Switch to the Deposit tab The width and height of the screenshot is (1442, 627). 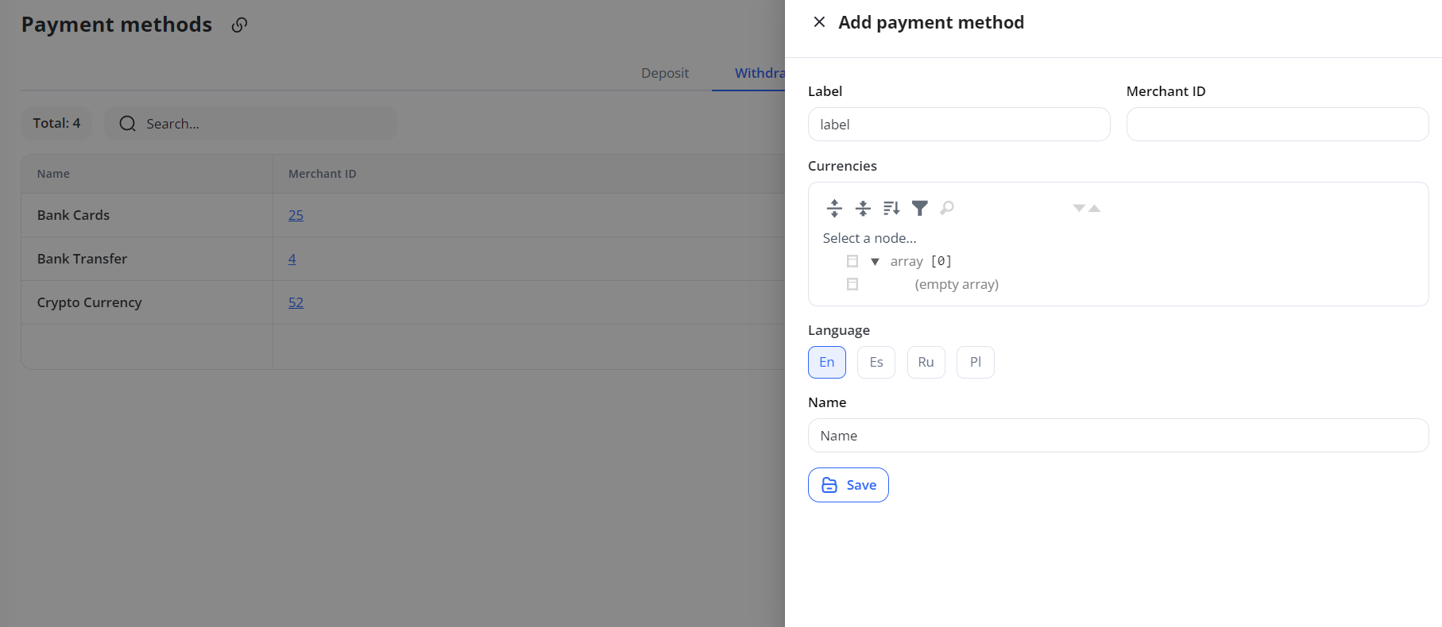coord(665,73)
